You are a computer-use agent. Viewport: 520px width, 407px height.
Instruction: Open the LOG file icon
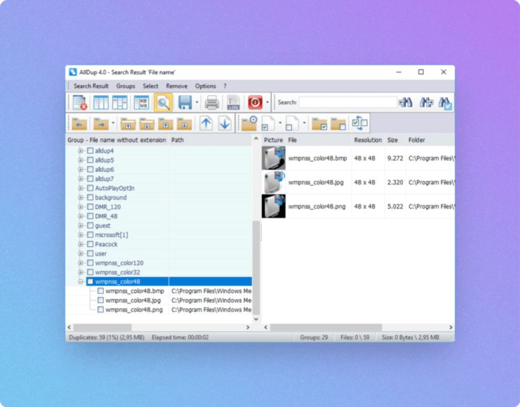[x=233, y=103]
